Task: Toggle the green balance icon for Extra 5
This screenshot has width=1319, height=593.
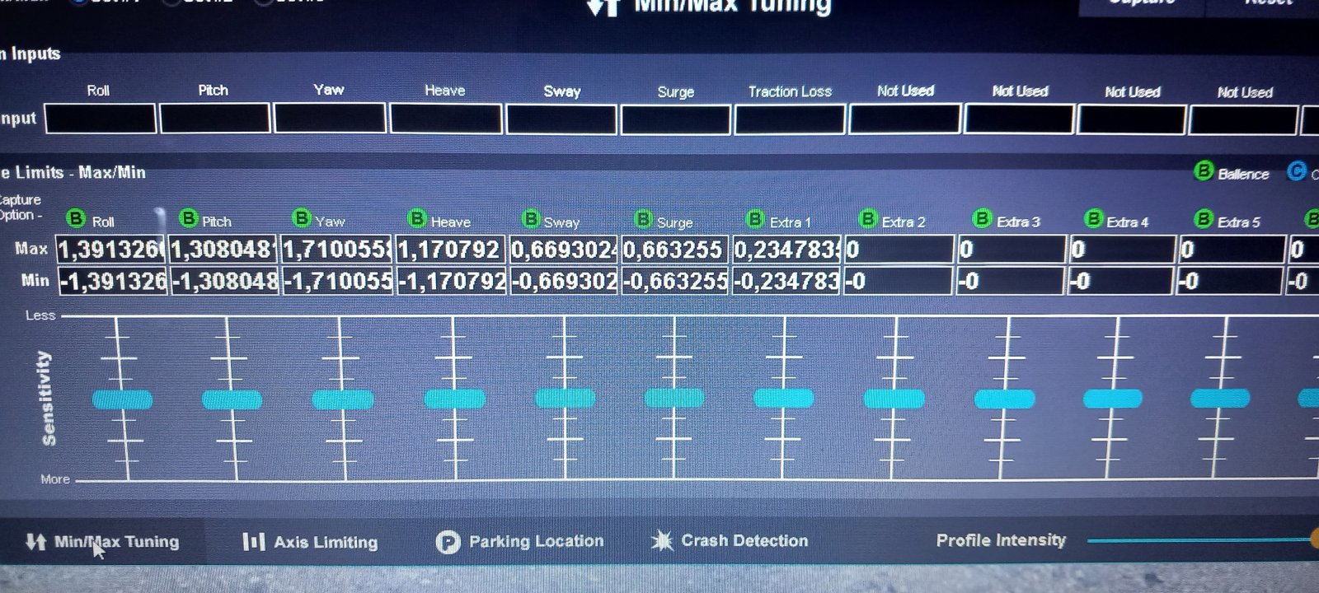Action: (x=1204, y=219)
